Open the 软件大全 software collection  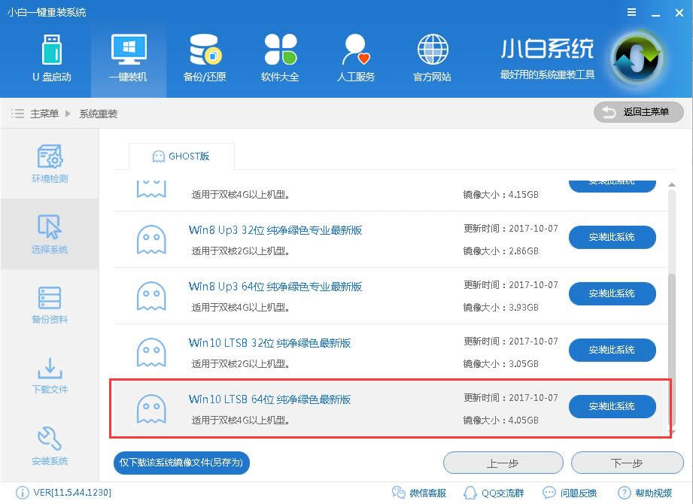coord(280,56)
